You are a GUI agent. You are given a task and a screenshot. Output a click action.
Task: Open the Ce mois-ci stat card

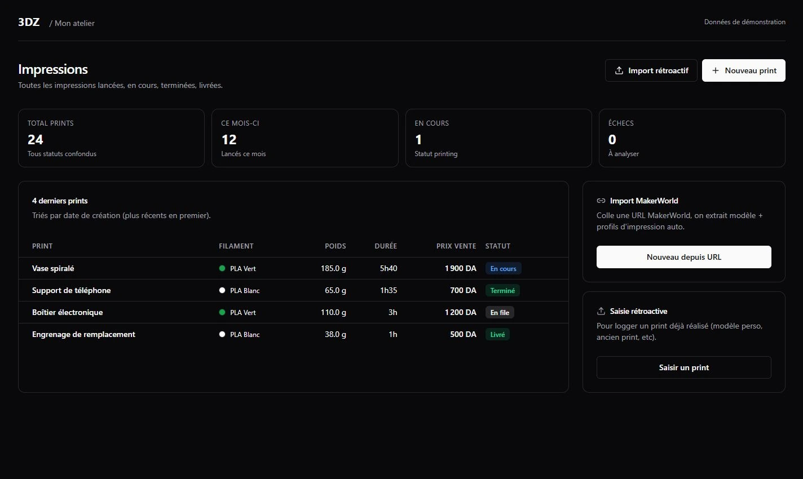click(x=305, y=138)
